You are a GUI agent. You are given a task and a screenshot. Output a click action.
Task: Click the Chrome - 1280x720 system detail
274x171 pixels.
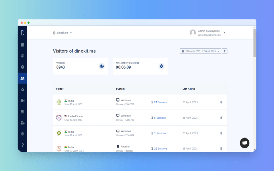coord(125,120)
